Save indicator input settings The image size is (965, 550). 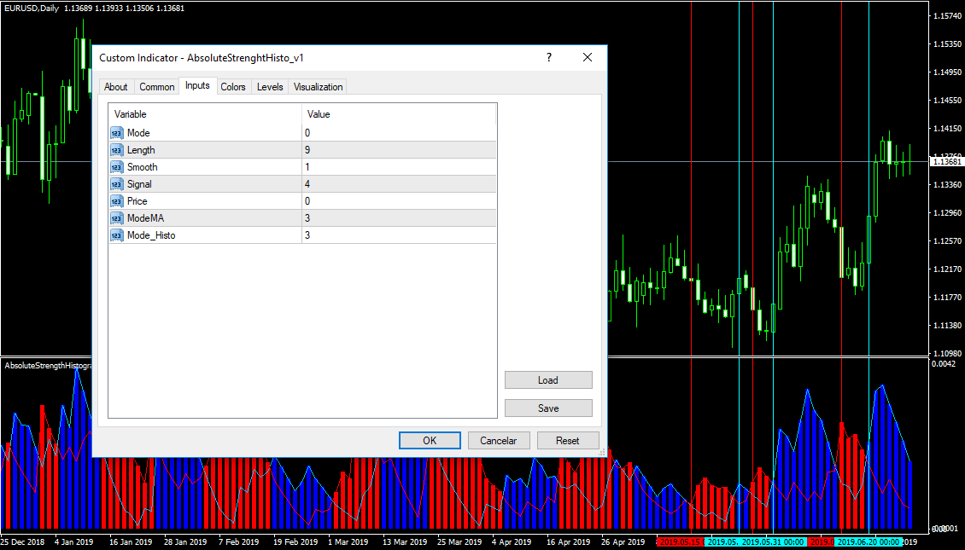[548, 408]
